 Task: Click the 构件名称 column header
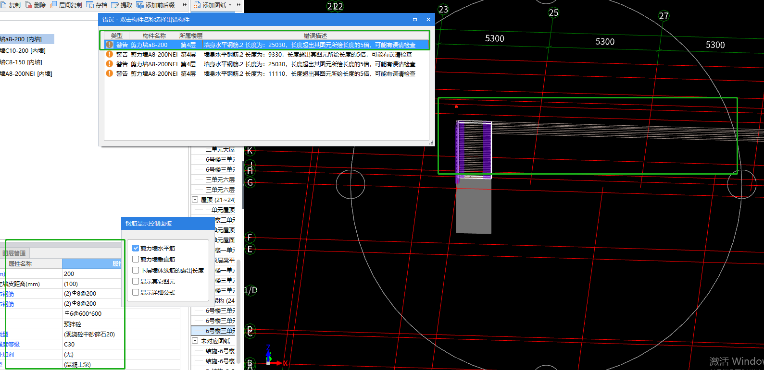point(154,36)
